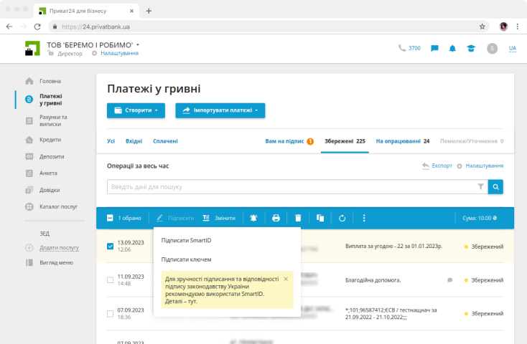Uncheck the 13.09.2023 payment checkbox
This screenshot has width=527, height=344.
tap(110, 247)
